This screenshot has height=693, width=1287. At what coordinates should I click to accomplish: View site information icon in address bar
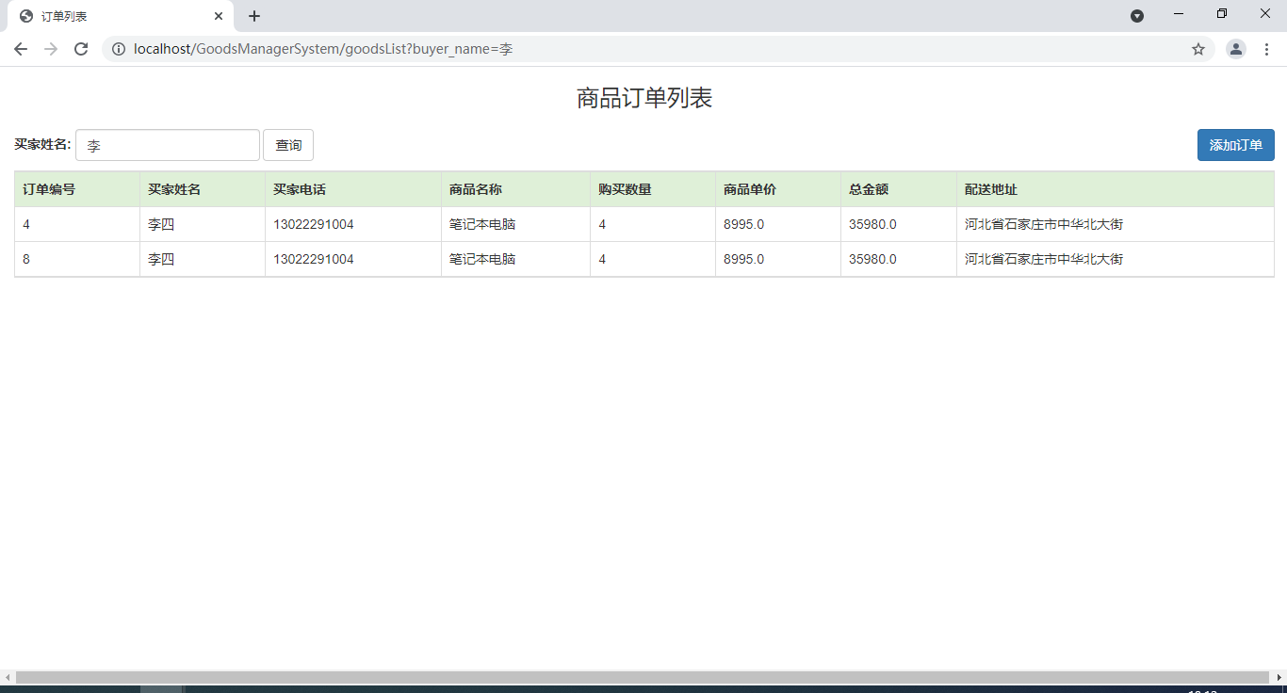click(x=119, y=49)
